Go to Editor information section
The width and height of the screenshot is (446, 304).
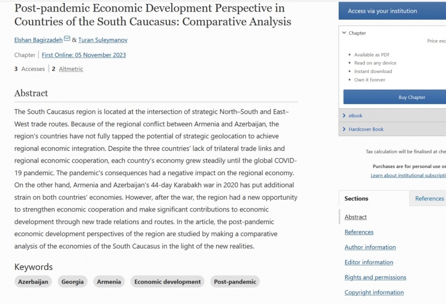369,262
